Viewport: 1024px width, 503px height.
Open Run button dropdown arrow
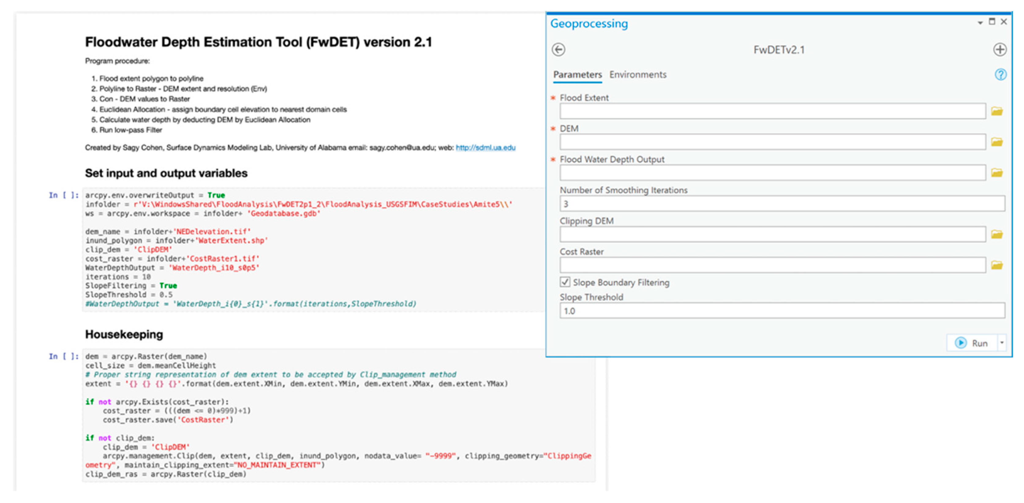point(1002,343)
